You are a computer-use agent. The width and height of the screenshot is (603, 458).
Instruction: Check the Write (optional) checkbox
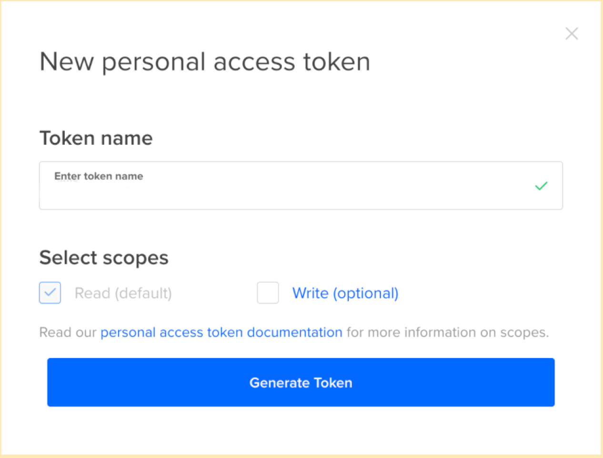point(268,293)
